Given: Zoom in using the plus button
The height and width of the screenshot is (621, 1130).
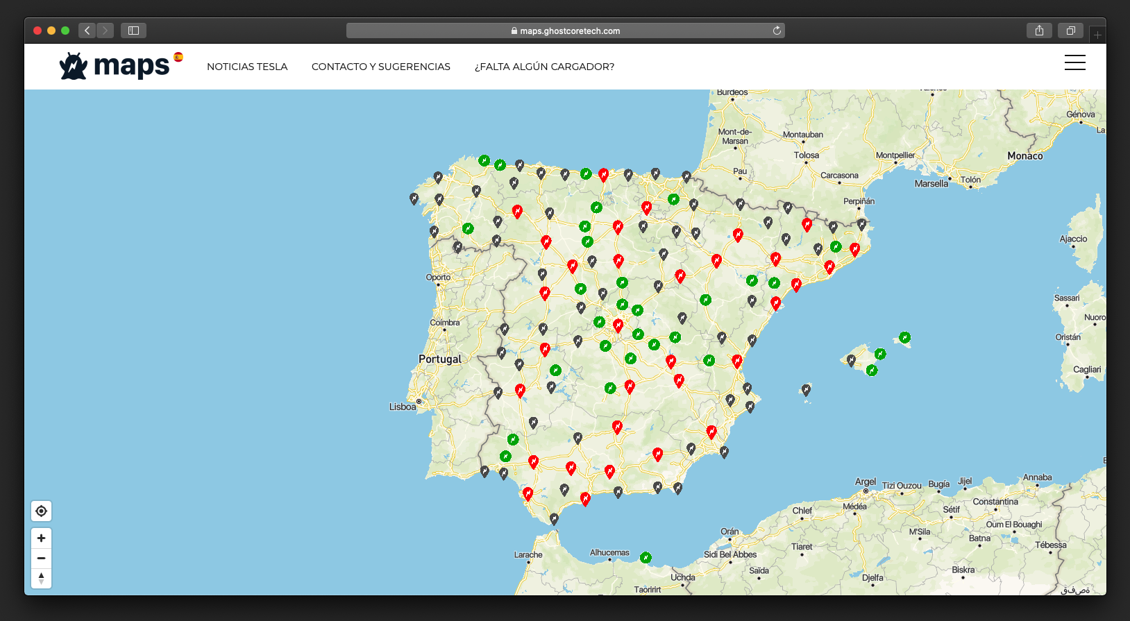Looking at the screenshot, I should click(42, 538).
